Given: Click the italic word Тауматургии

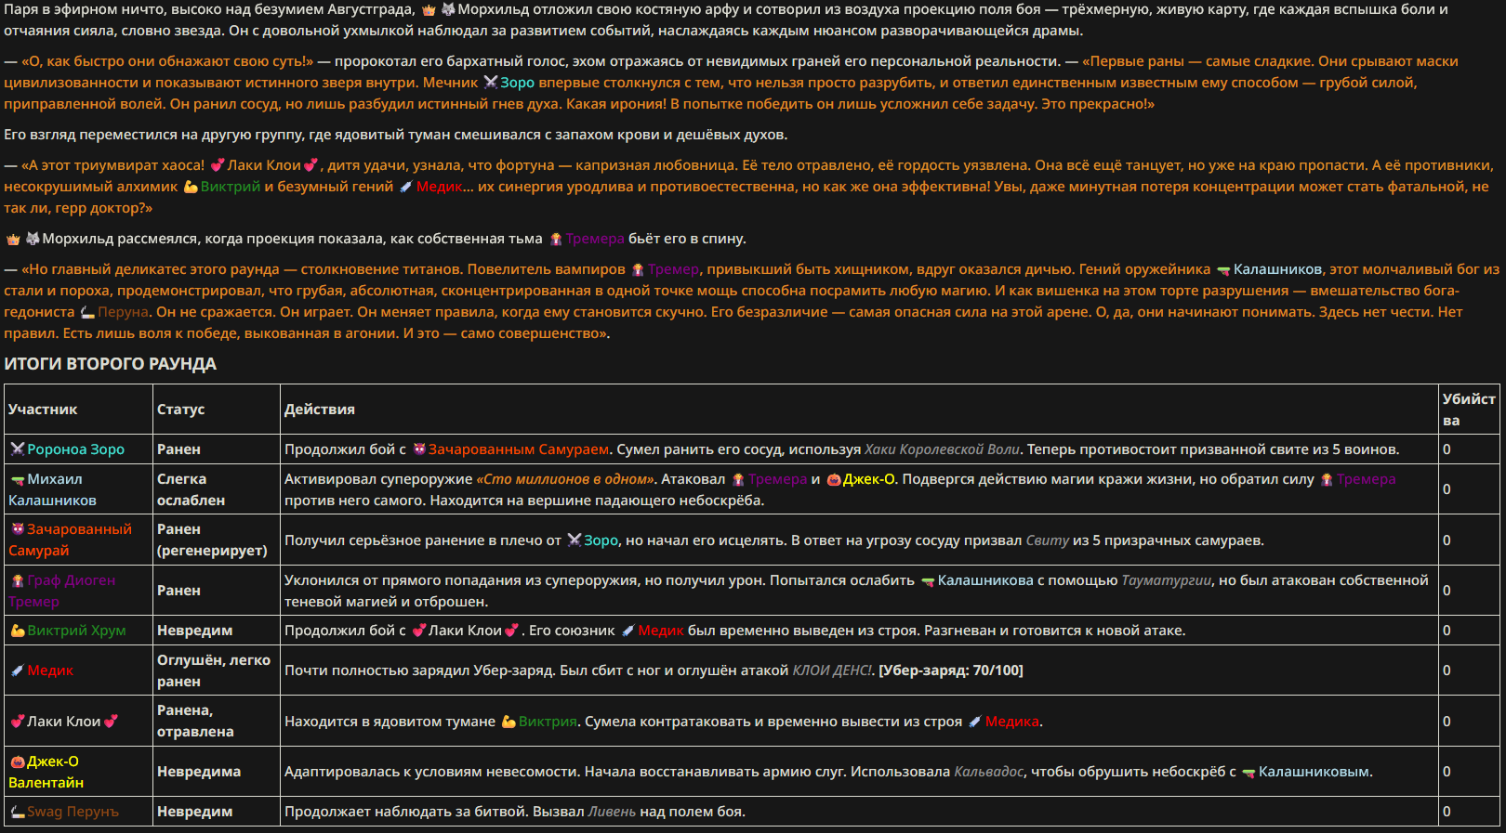Looking at the screenshot, I should [1166, 580].
